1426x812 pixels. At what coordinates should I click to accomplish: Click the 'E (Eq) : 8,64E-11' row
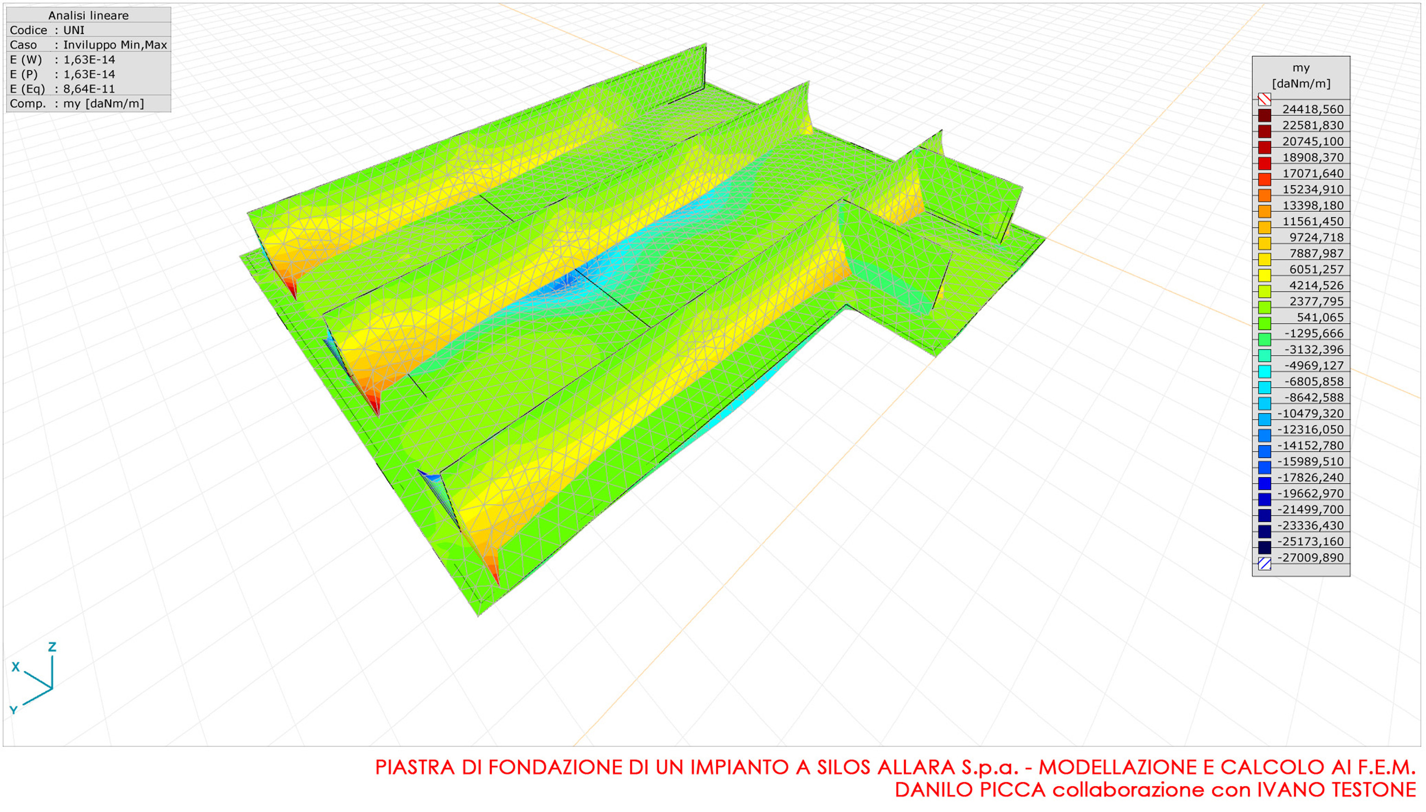89,88
